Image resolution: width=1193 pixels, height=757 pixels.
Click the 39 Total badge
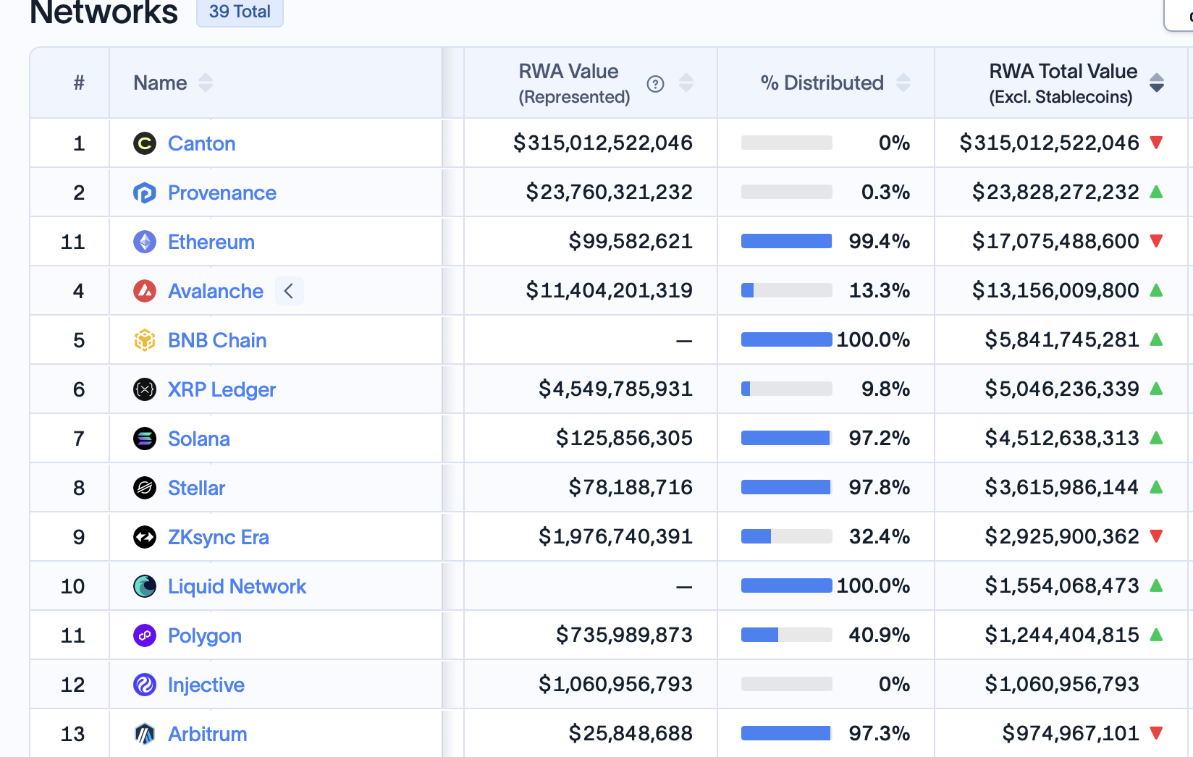pyautogui.click(x=240, y=12)
